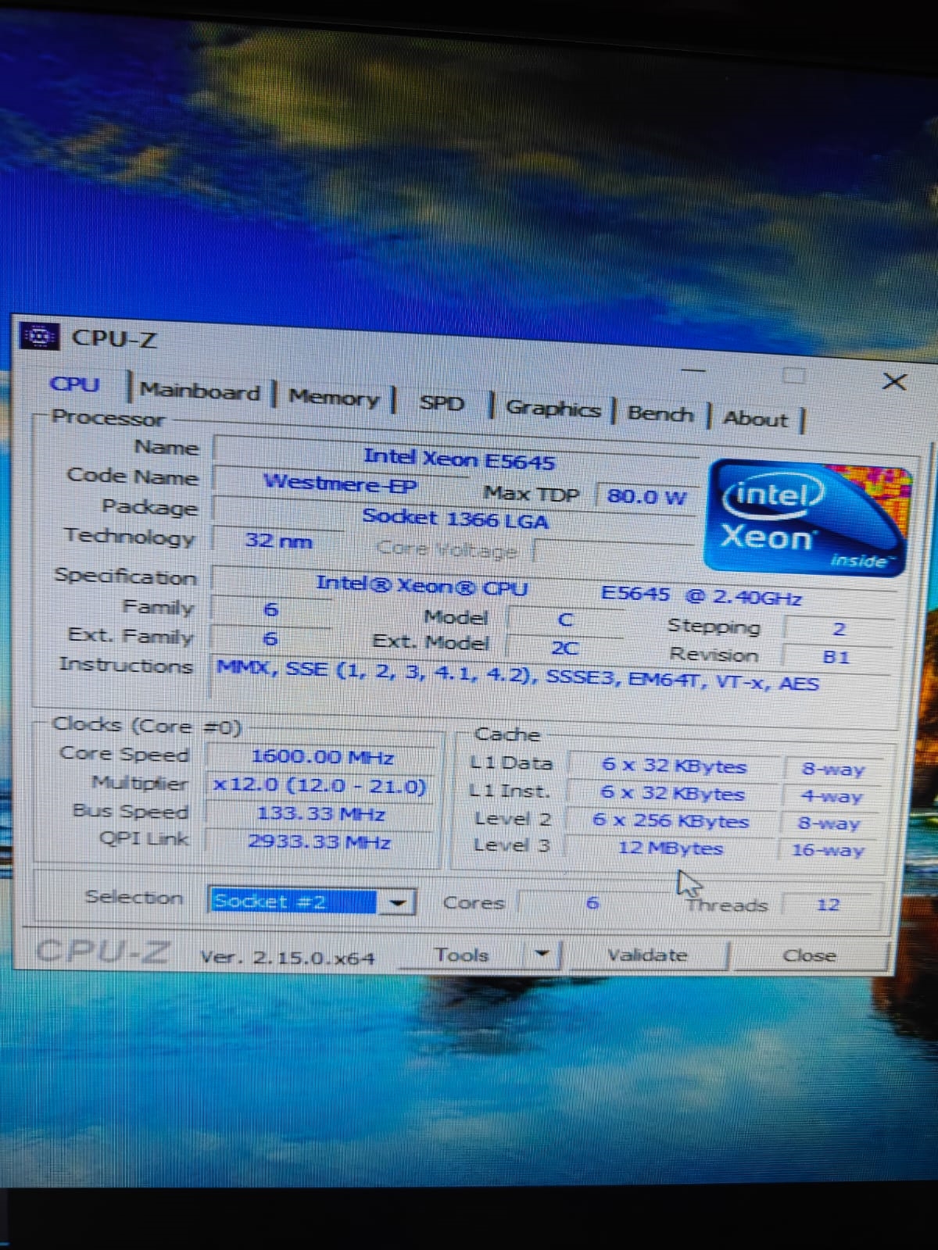Click the Core Speed 1600.00 MHz value
The height and width of the screenshot is (1250, 938).
[x=322, y=756]
